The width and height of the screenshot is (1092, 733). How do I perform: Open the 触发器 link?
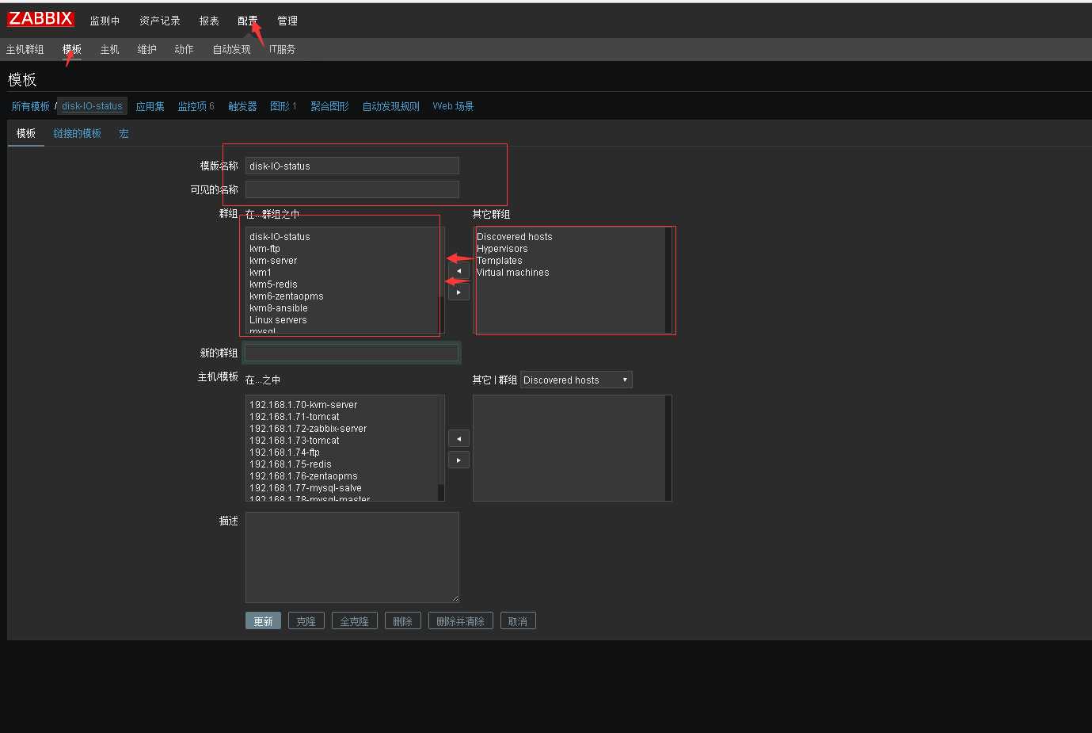pyautogui.click(x=242, y=106)
